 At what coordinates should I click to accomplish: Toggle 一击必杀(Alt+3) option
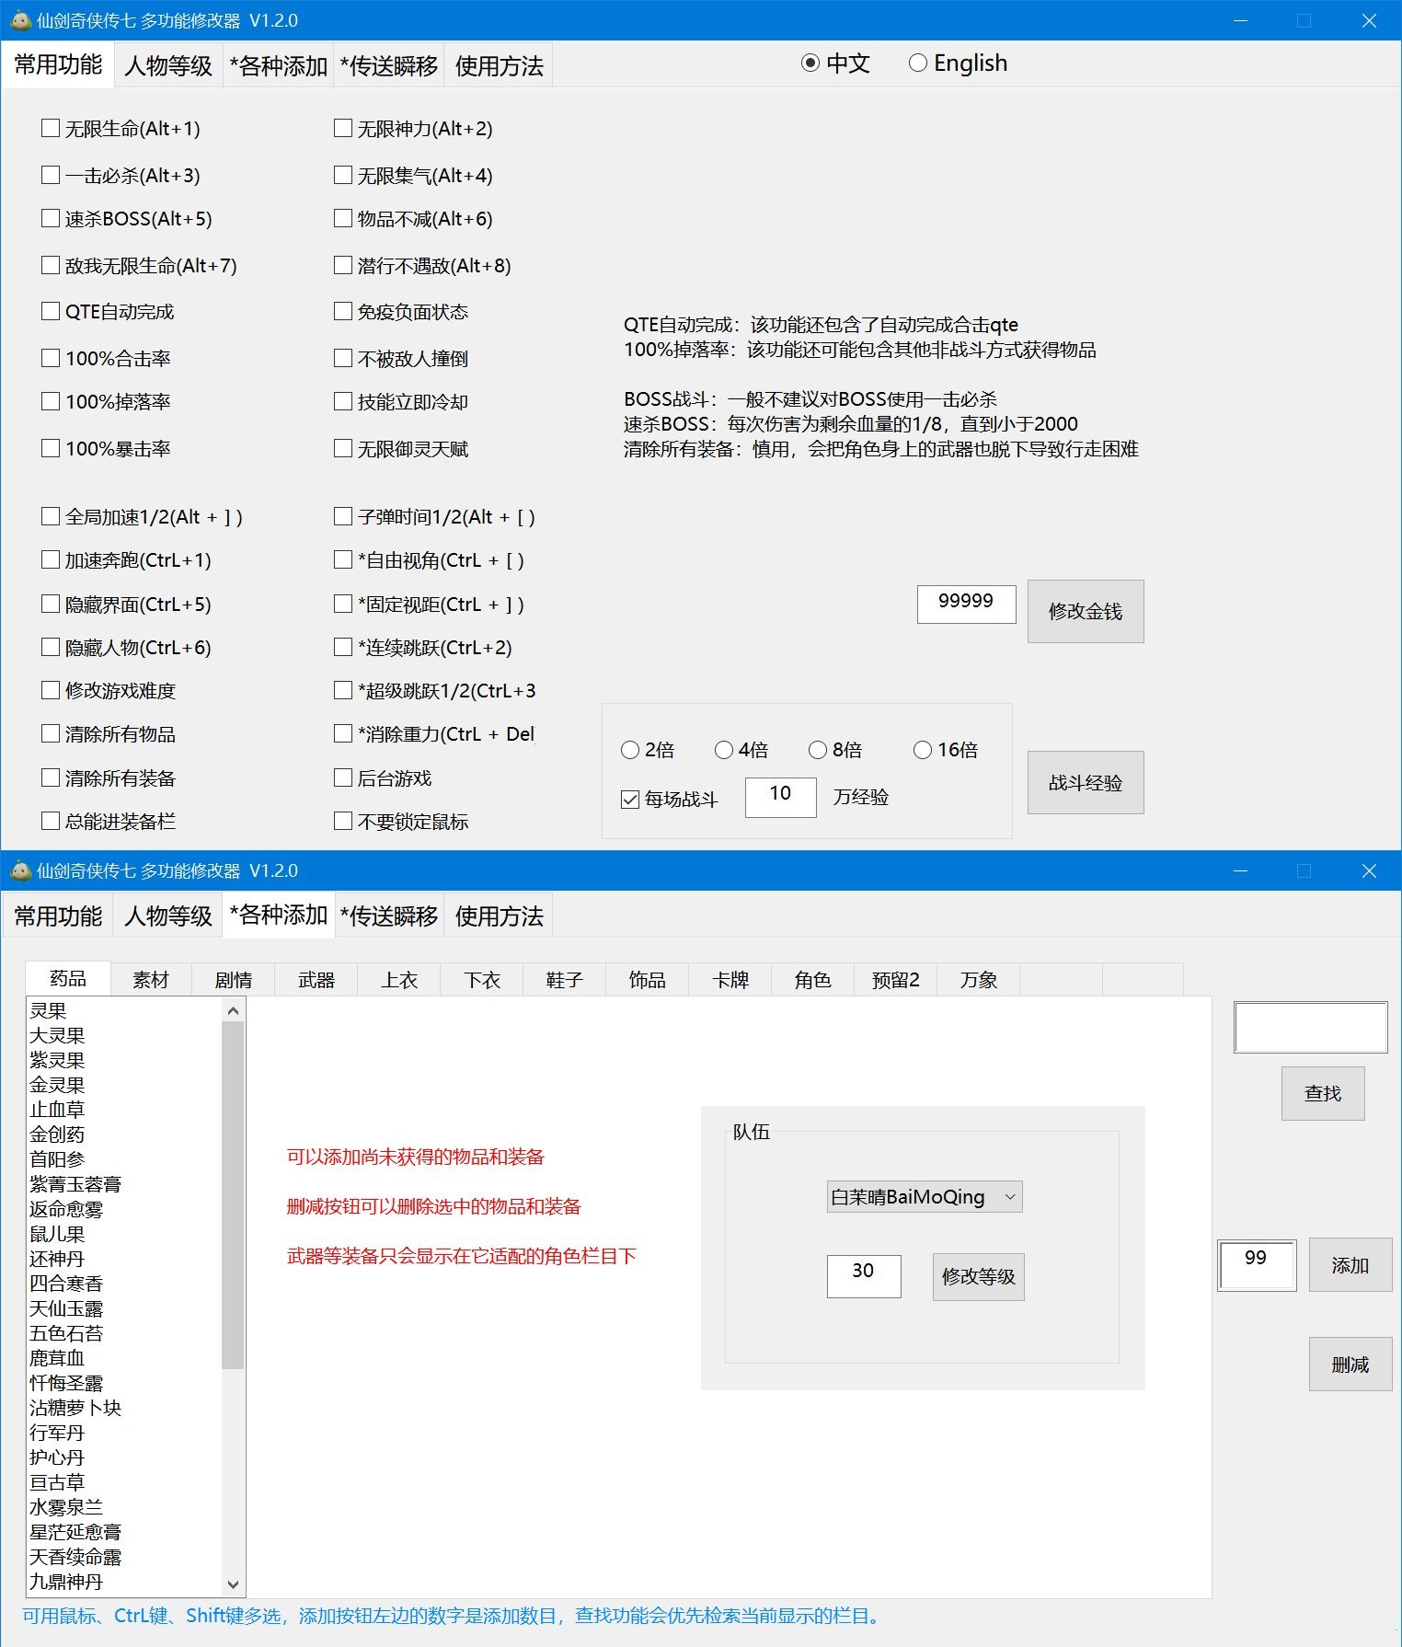click(51, 175)
